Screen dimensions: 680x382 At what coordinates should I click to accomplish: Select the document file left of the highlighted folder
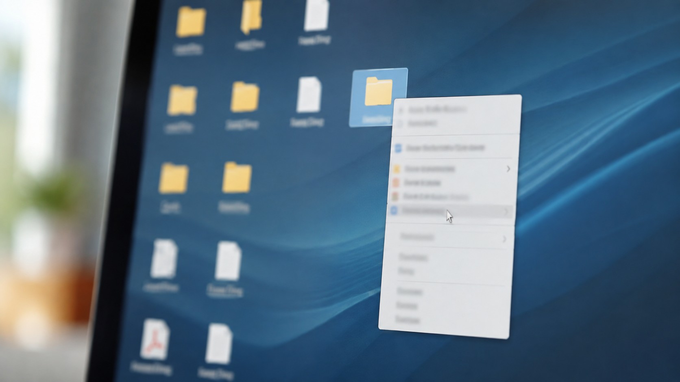[x=309, y=95]
